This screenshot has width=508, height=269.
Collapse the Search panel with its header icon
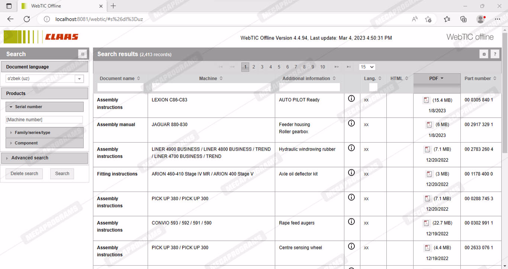[83, 54]
